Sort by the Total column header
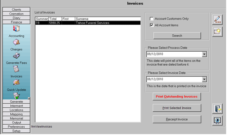 (55, 19)
